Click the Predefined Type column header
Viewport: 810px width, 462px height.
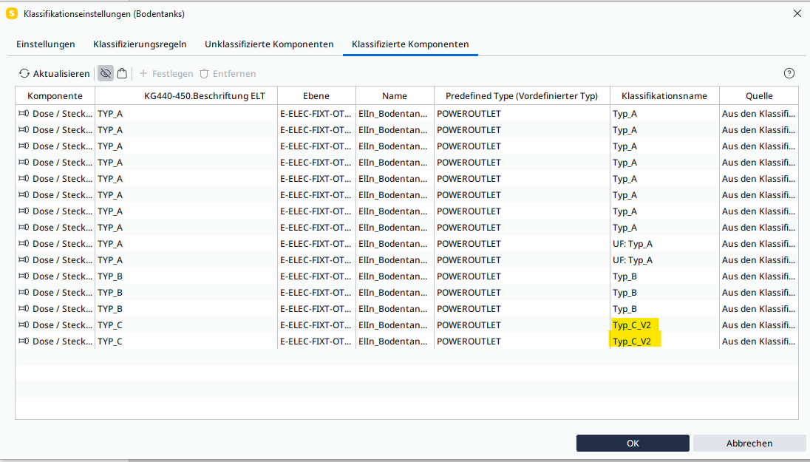[521, 96]
